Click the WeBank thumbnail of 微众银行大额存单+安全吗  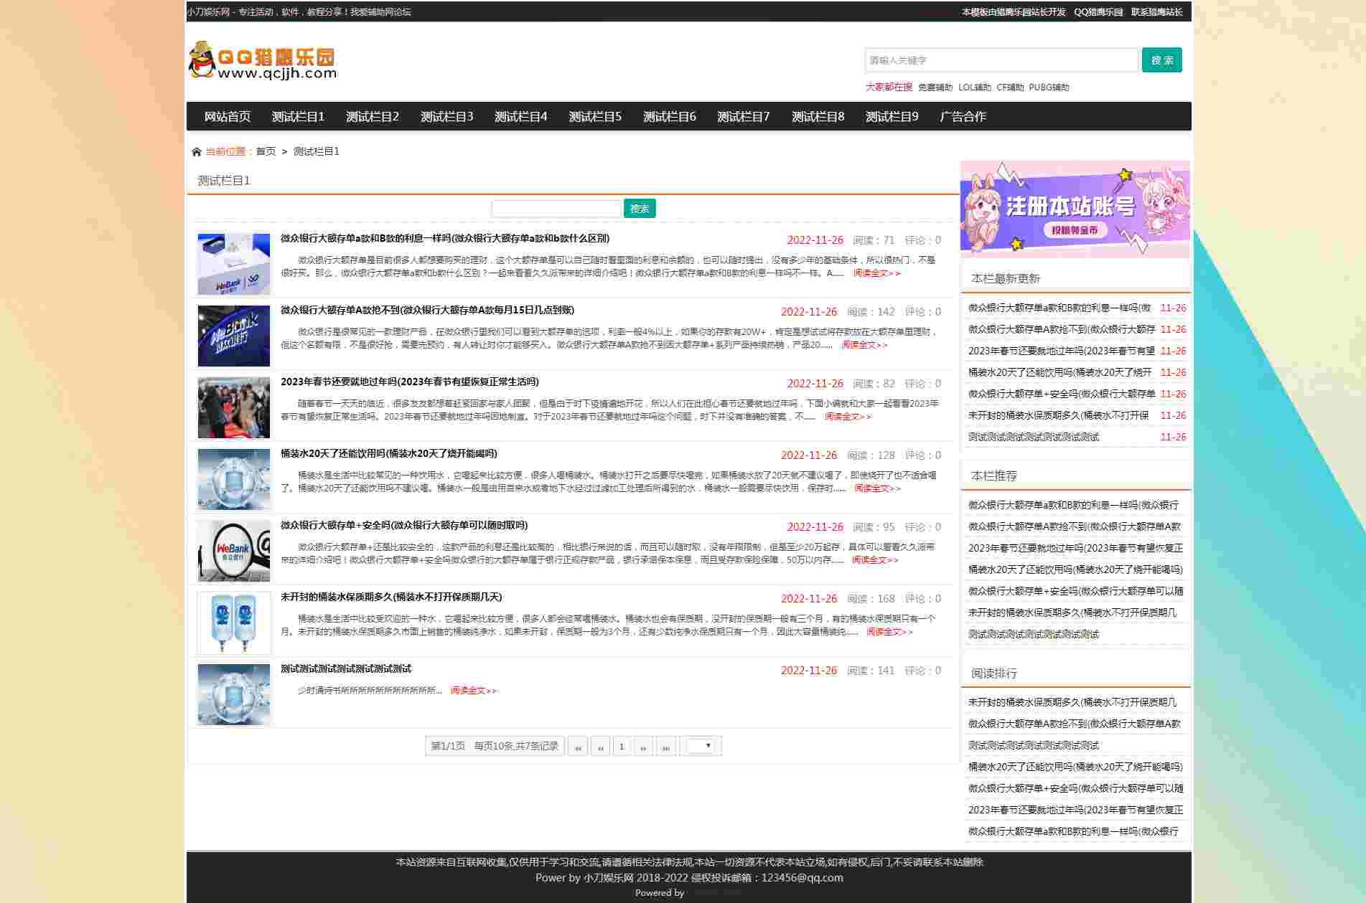point(233,551)
